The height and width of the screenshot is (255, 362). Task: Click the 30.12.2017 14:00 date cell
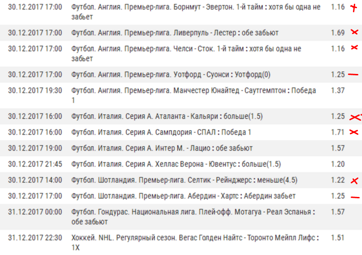[x=35, y=180]
